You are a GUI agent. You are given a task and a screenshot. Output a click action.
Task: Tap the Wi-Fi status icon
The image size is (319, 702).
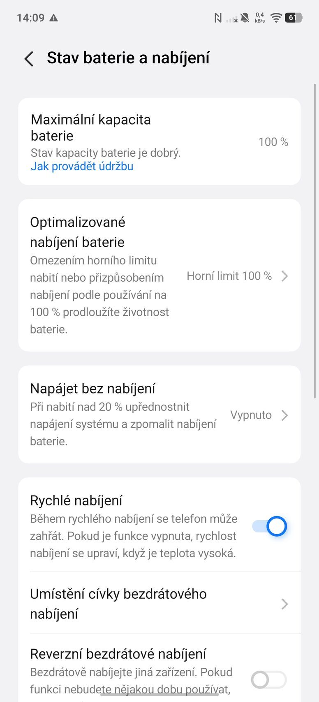click(276, 18)
